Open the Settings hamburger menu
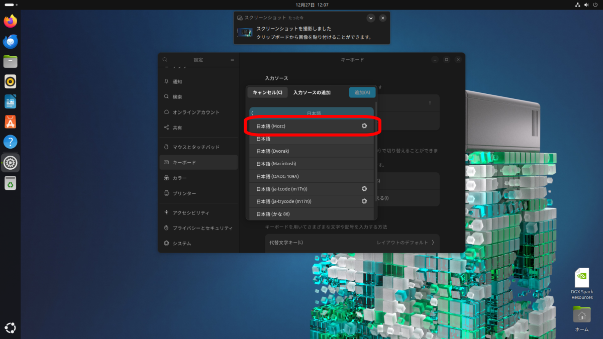Screen dimensions: 603x339 232,60
